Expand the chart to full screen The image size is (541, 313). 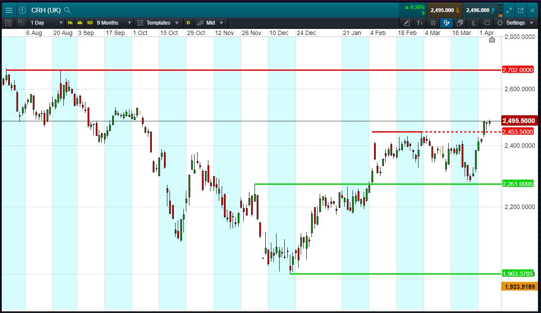(509, 10)
